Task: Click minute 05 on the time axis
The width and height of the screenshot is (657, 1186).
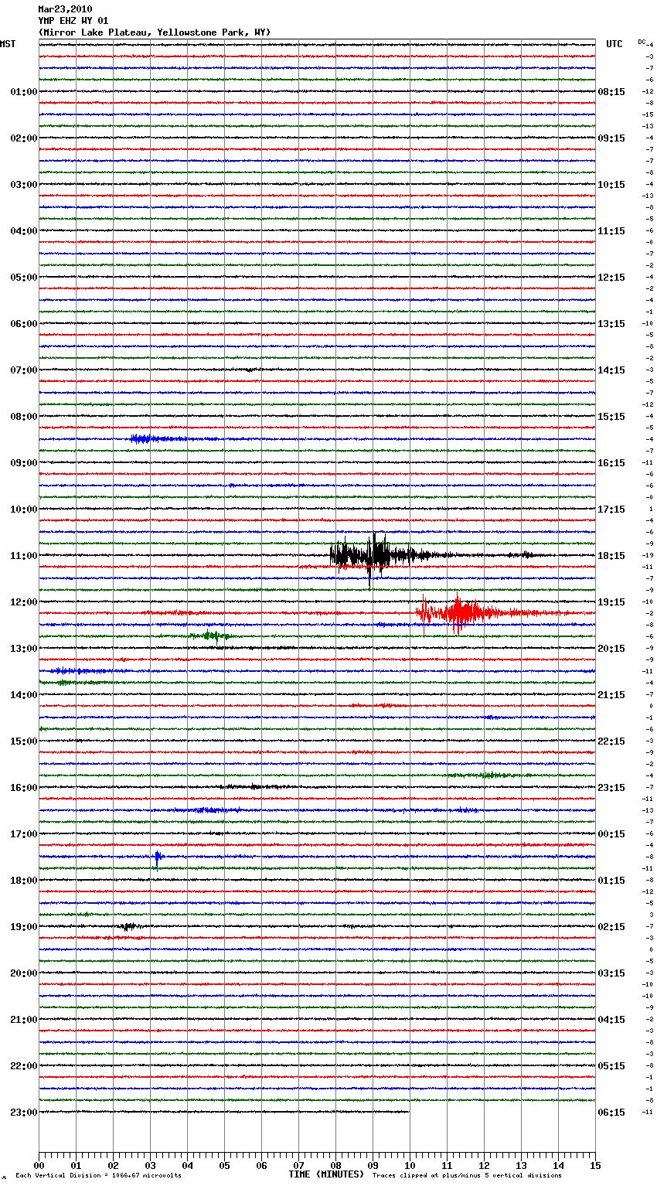Action: coord(224,1165)
